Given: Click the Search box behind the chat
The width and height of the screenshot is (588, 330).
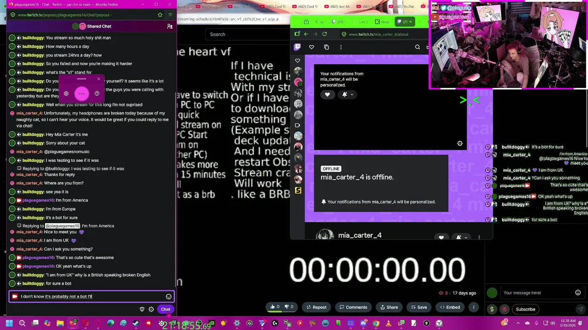Looking at the screenshot, I should click(248, 34).
